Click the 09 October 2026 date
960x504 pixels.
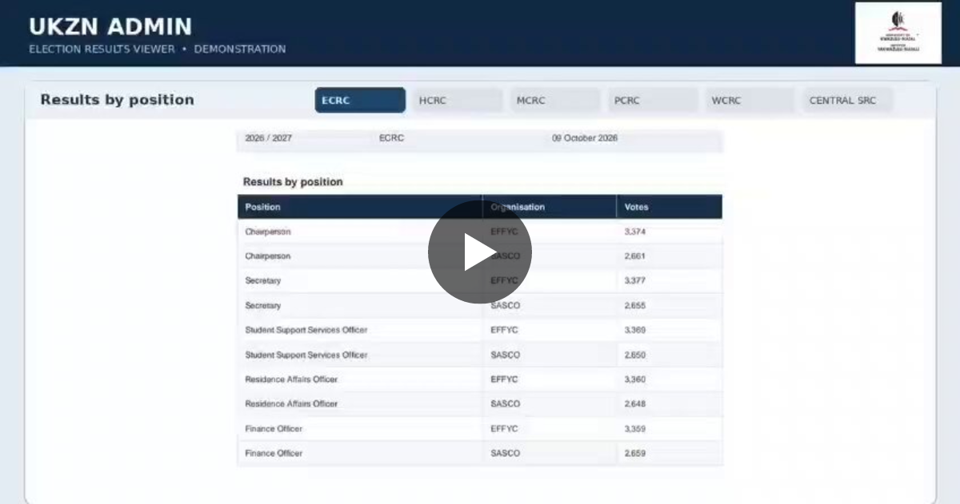pos(585,138)
